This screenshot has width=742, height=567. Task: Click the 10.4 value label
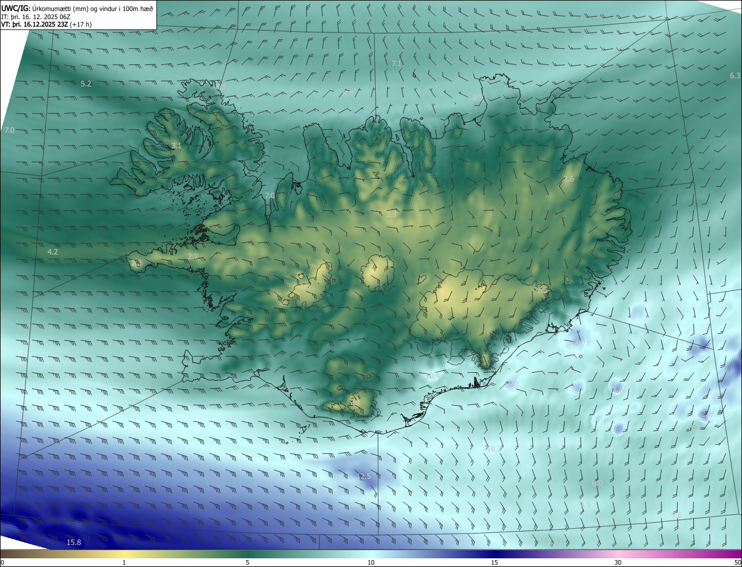433,376
